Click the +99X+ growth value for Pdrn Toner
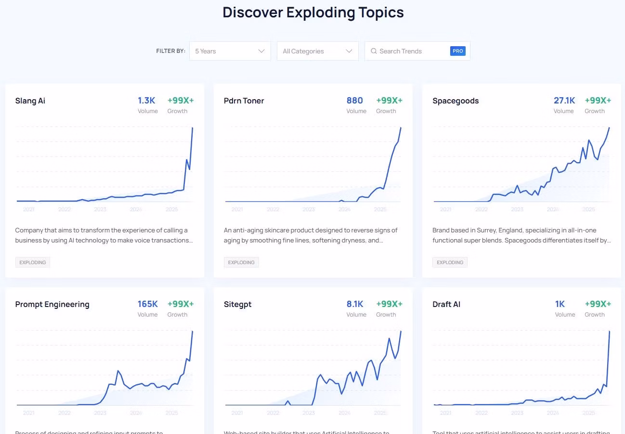 point(389,101)
